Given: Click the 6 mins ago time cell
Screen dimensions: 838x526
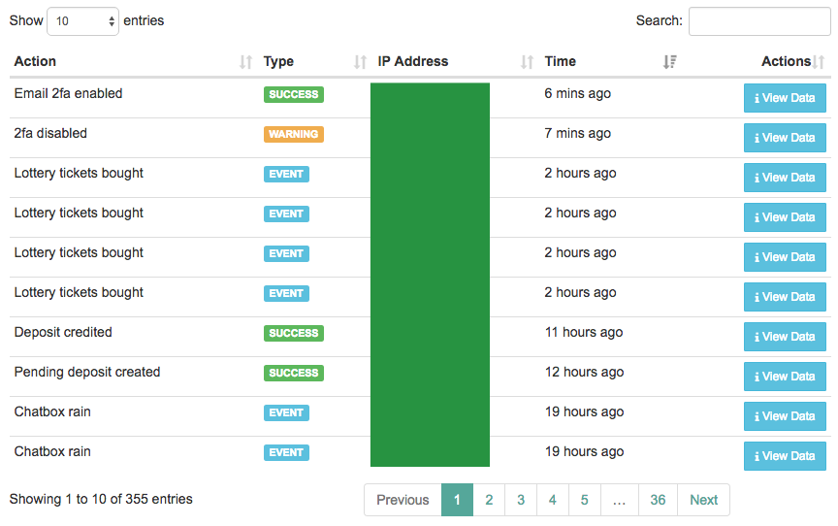Looking at the screenshot, I should point(578,93).
